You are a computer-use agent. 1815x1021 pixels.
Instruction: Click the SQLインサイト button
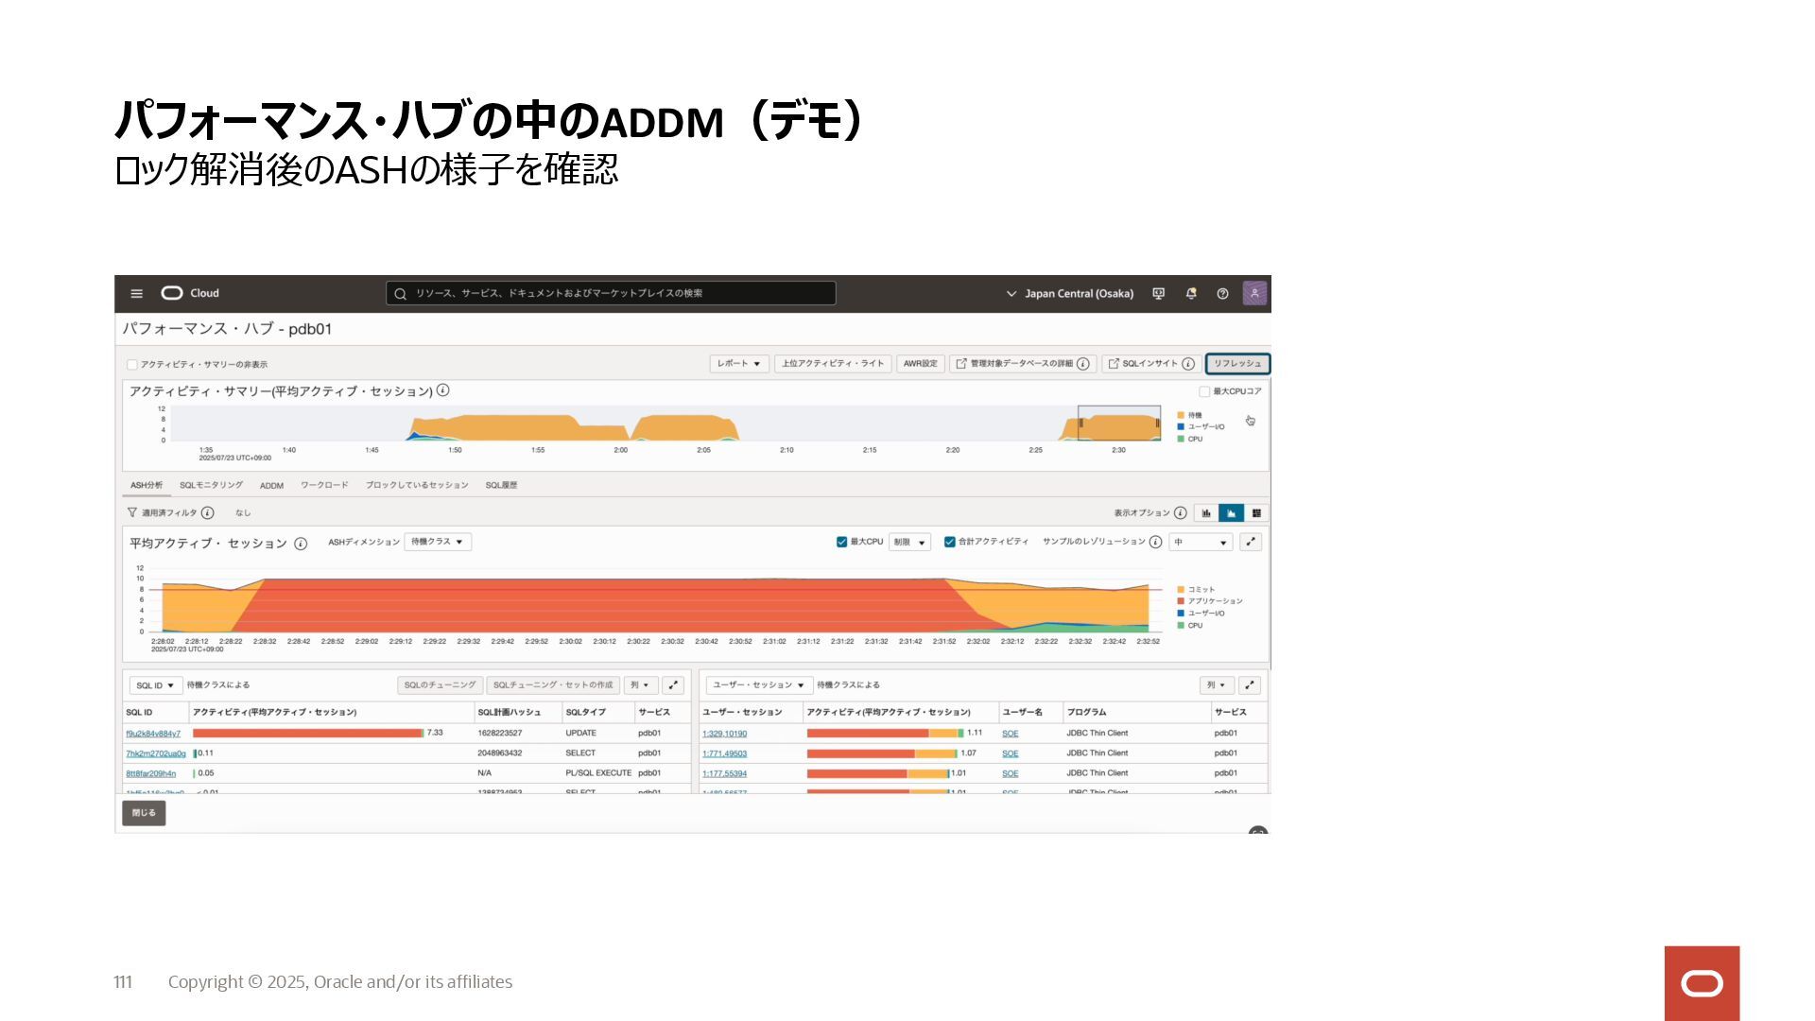[x=1151, y=364]
